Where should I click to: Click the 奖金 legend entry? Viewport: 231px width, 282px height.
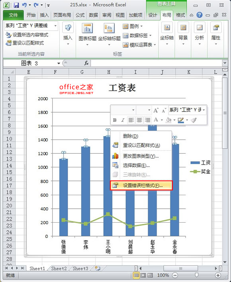click(200, 172)
